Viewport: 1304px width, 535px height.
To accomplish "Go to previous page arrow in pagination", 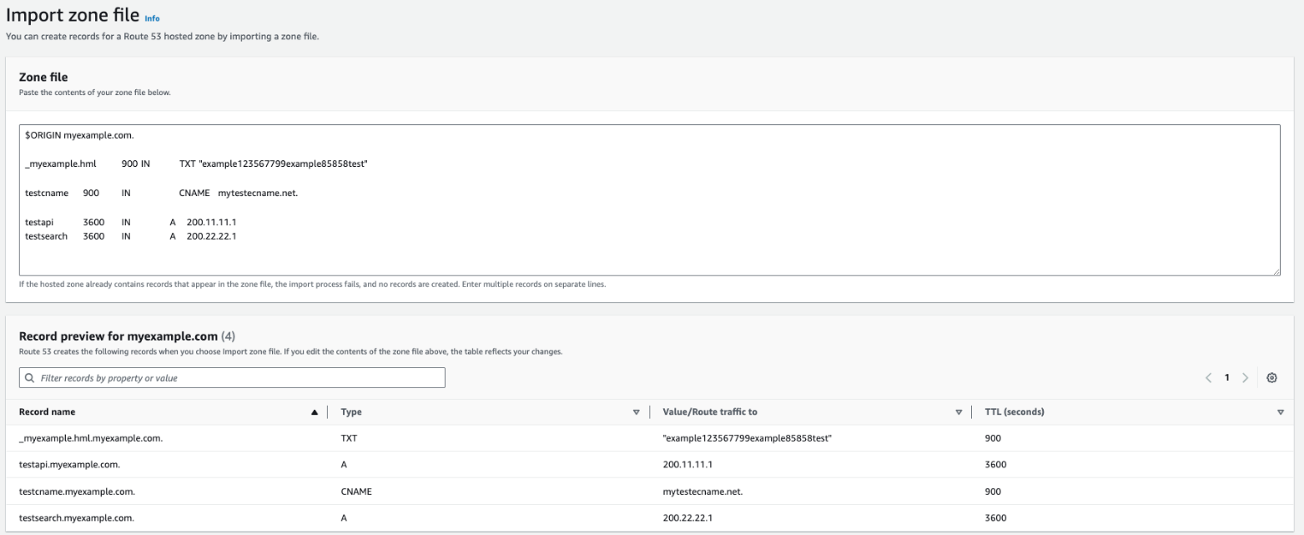I will pyautogui.click(x=1208, y=378).
